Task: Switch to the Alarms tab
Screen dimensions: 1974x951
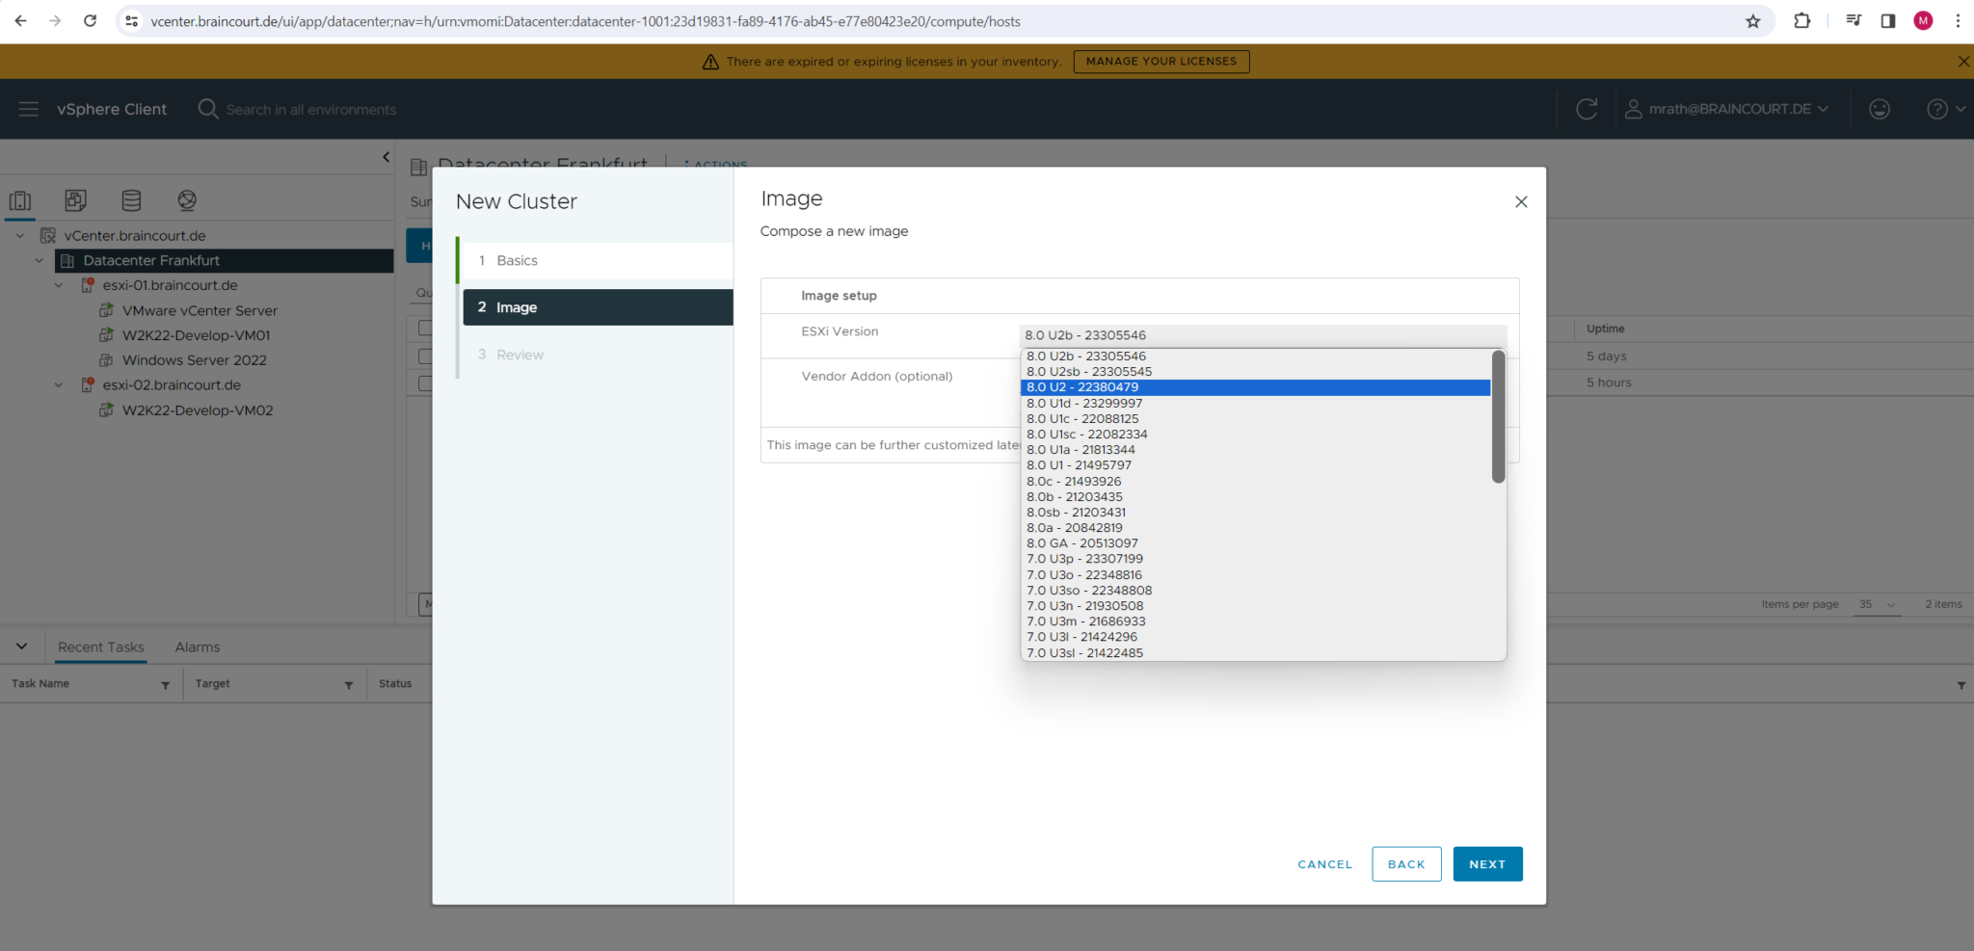Action: click(x=197, y=647)
